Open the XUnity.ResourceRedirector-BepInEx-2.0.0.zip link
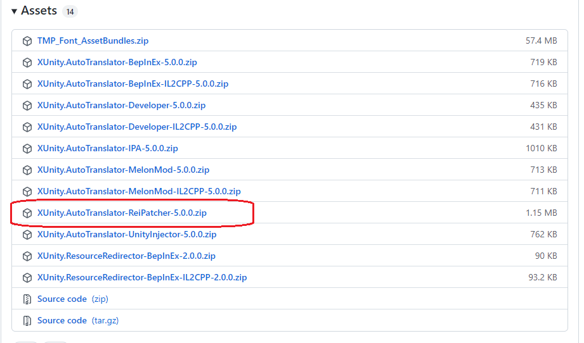Viewport: 584px width, 343px height. (x=126, y=256)
